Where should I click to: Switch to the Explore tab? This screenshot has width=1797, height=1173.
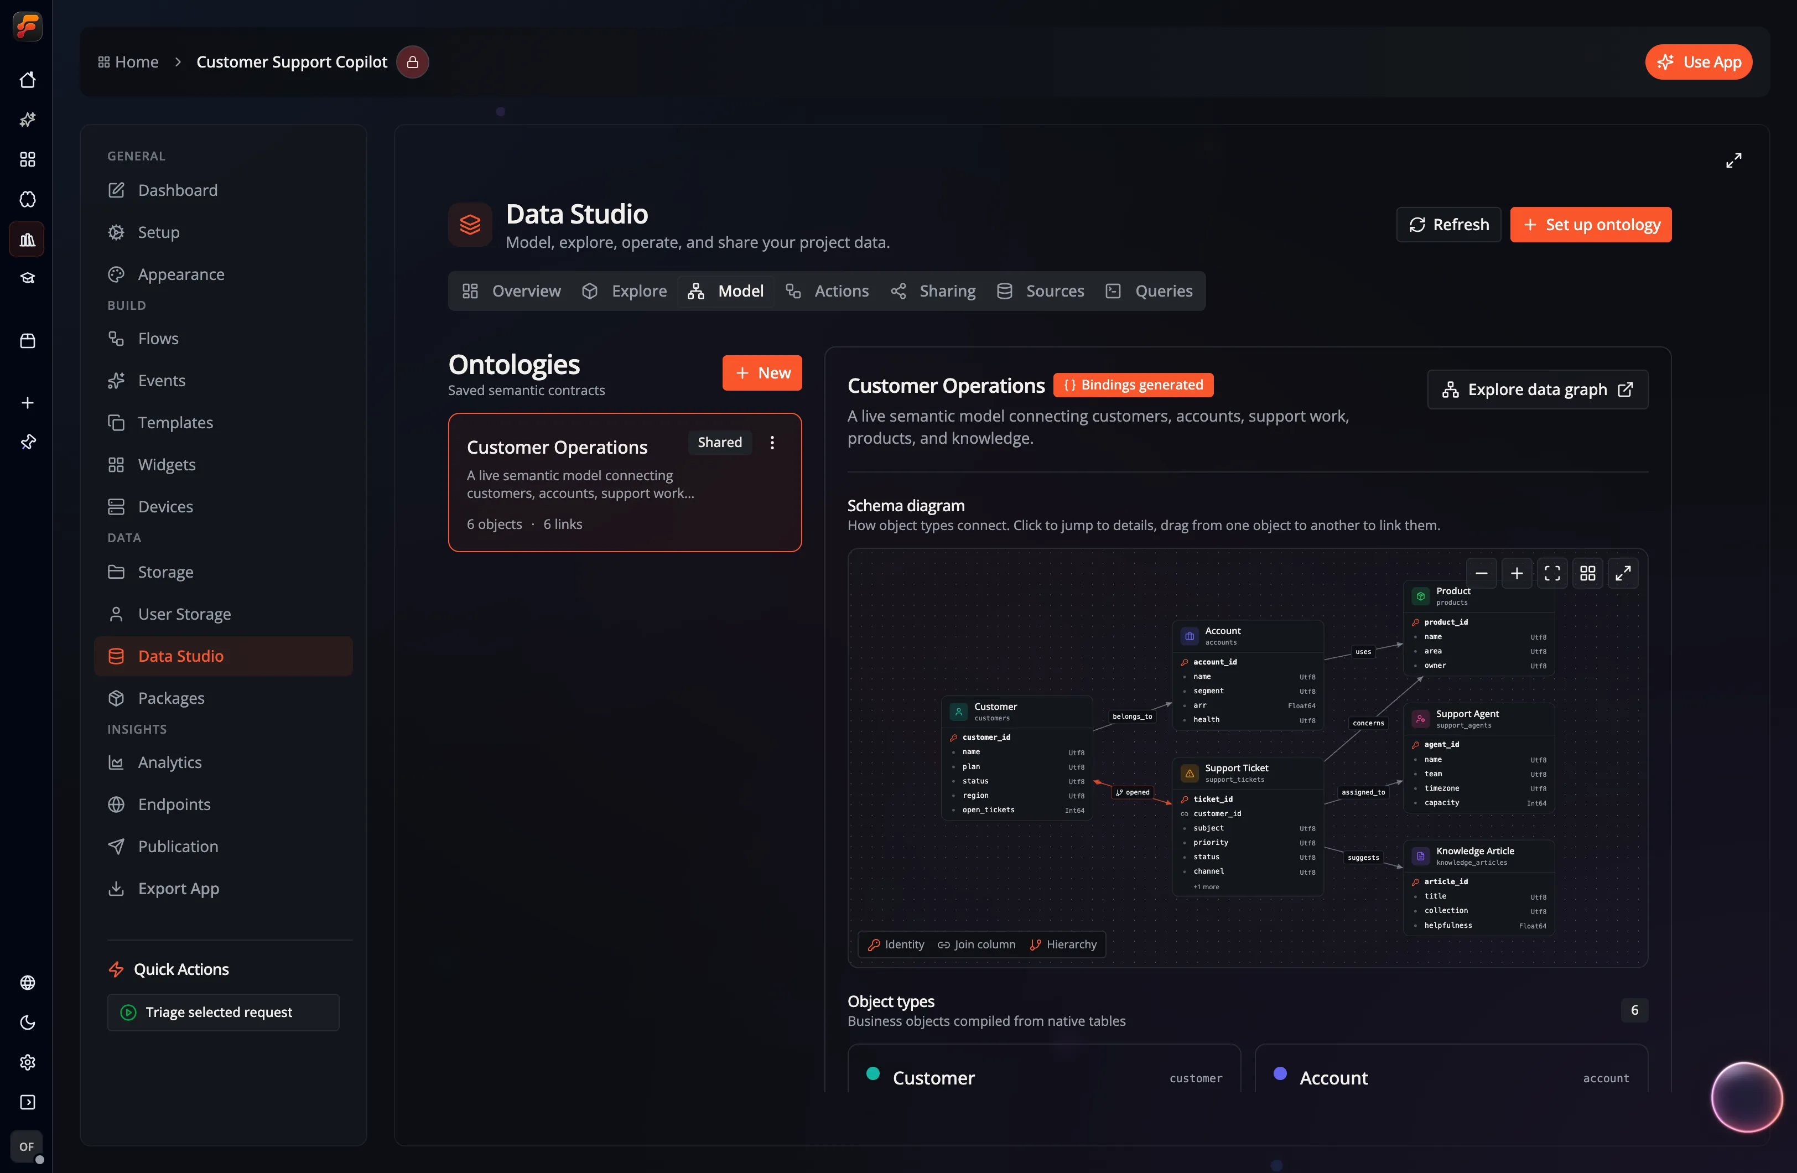click(625, 291)
